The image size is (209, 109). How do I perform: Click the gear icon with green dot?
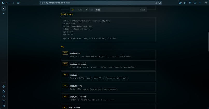[4, 87]
